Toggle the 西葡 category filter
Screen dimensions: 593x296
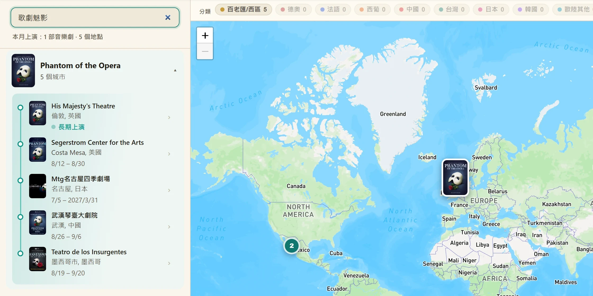click(372, 10)
